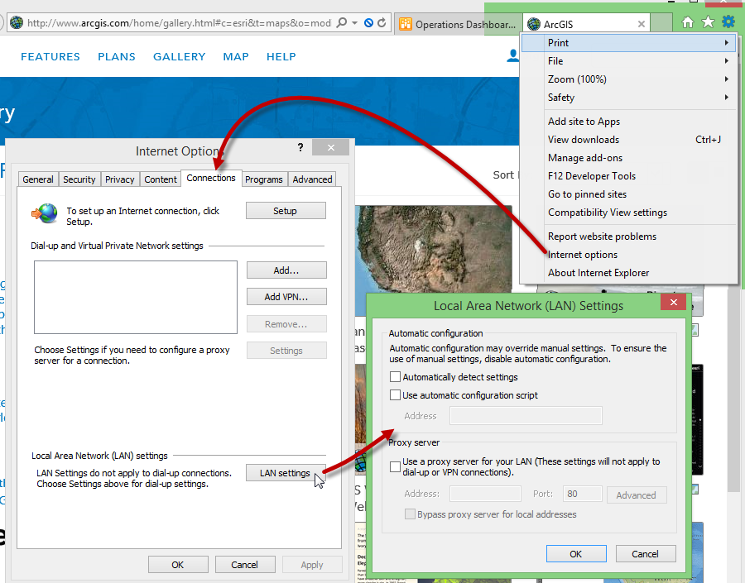Close the ArcGIS browser tab

point(642,24)
